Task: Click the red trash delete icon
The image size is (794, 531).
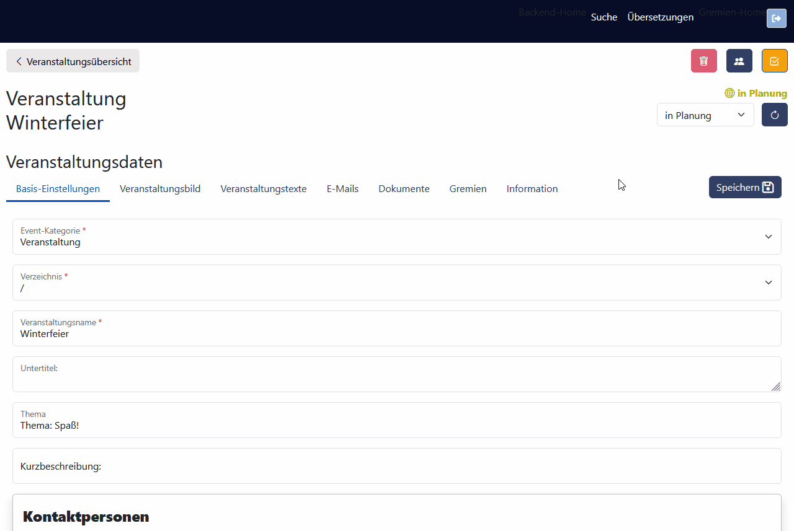Action: pyautogui.click(x=703, y=61)
